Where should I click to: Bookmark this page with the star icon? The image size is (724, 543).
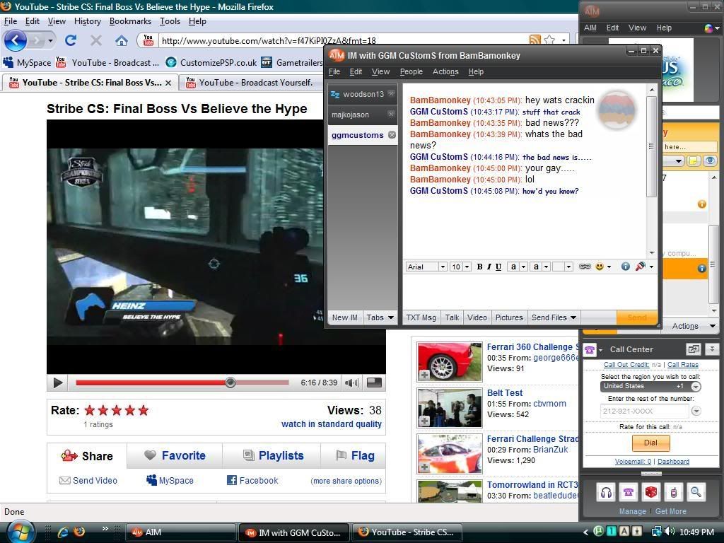click(549, 40)
